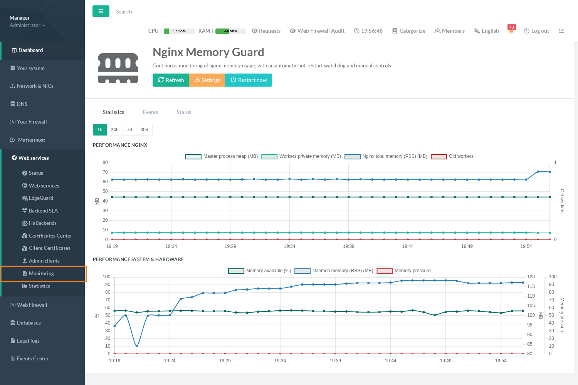
Task: Click the DNS database icon
Action: [x=13, y=104]
